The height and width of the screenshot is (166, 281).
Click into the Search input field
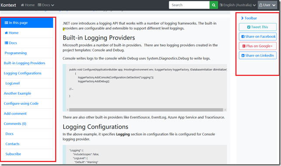coord(189,5)
